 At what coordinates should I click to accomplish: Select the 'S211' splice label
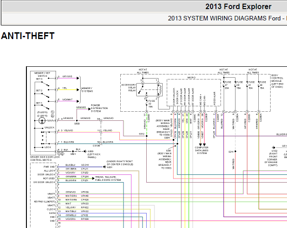(x=231, y=152)
